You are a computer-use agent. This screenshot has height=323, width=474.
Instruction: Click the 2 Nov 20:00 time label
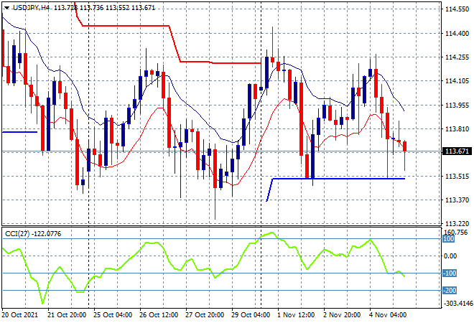(x=342, y=315)
